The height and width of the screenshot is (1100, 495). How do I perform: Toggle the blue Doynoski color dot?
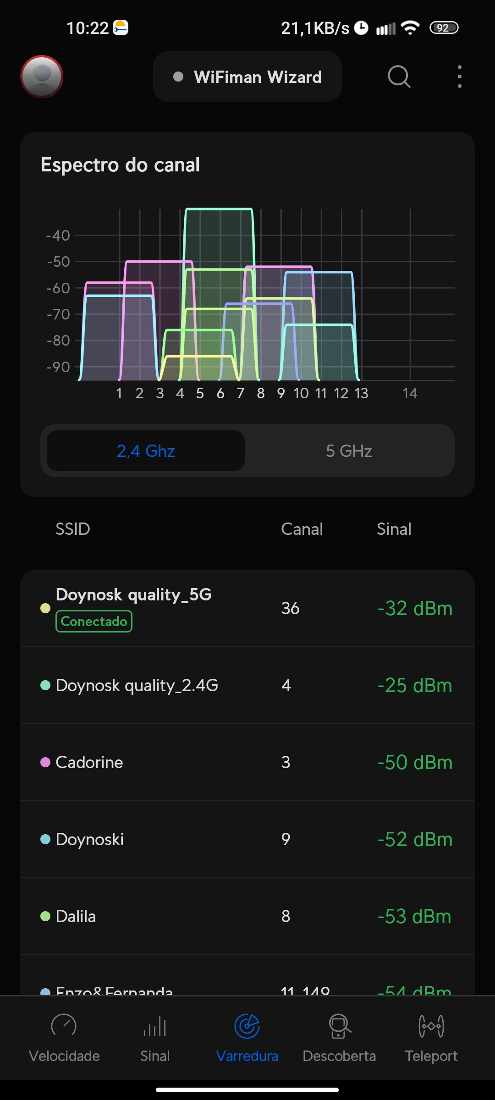coord(45,839)
